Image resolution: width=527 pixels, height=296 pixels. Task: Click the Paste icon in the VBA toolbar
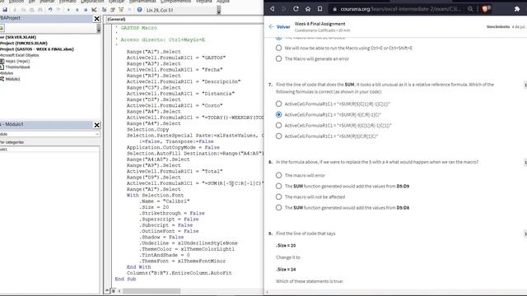click(x=31, y=10)
